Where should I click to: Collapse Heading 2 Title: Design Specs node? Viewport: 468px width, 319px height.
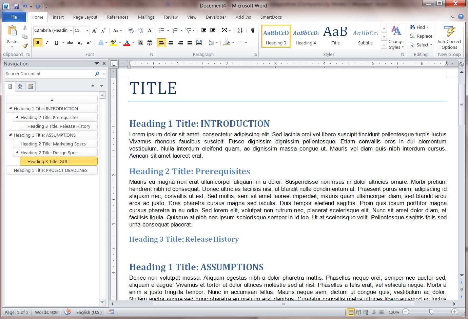(x=17, y=152)
